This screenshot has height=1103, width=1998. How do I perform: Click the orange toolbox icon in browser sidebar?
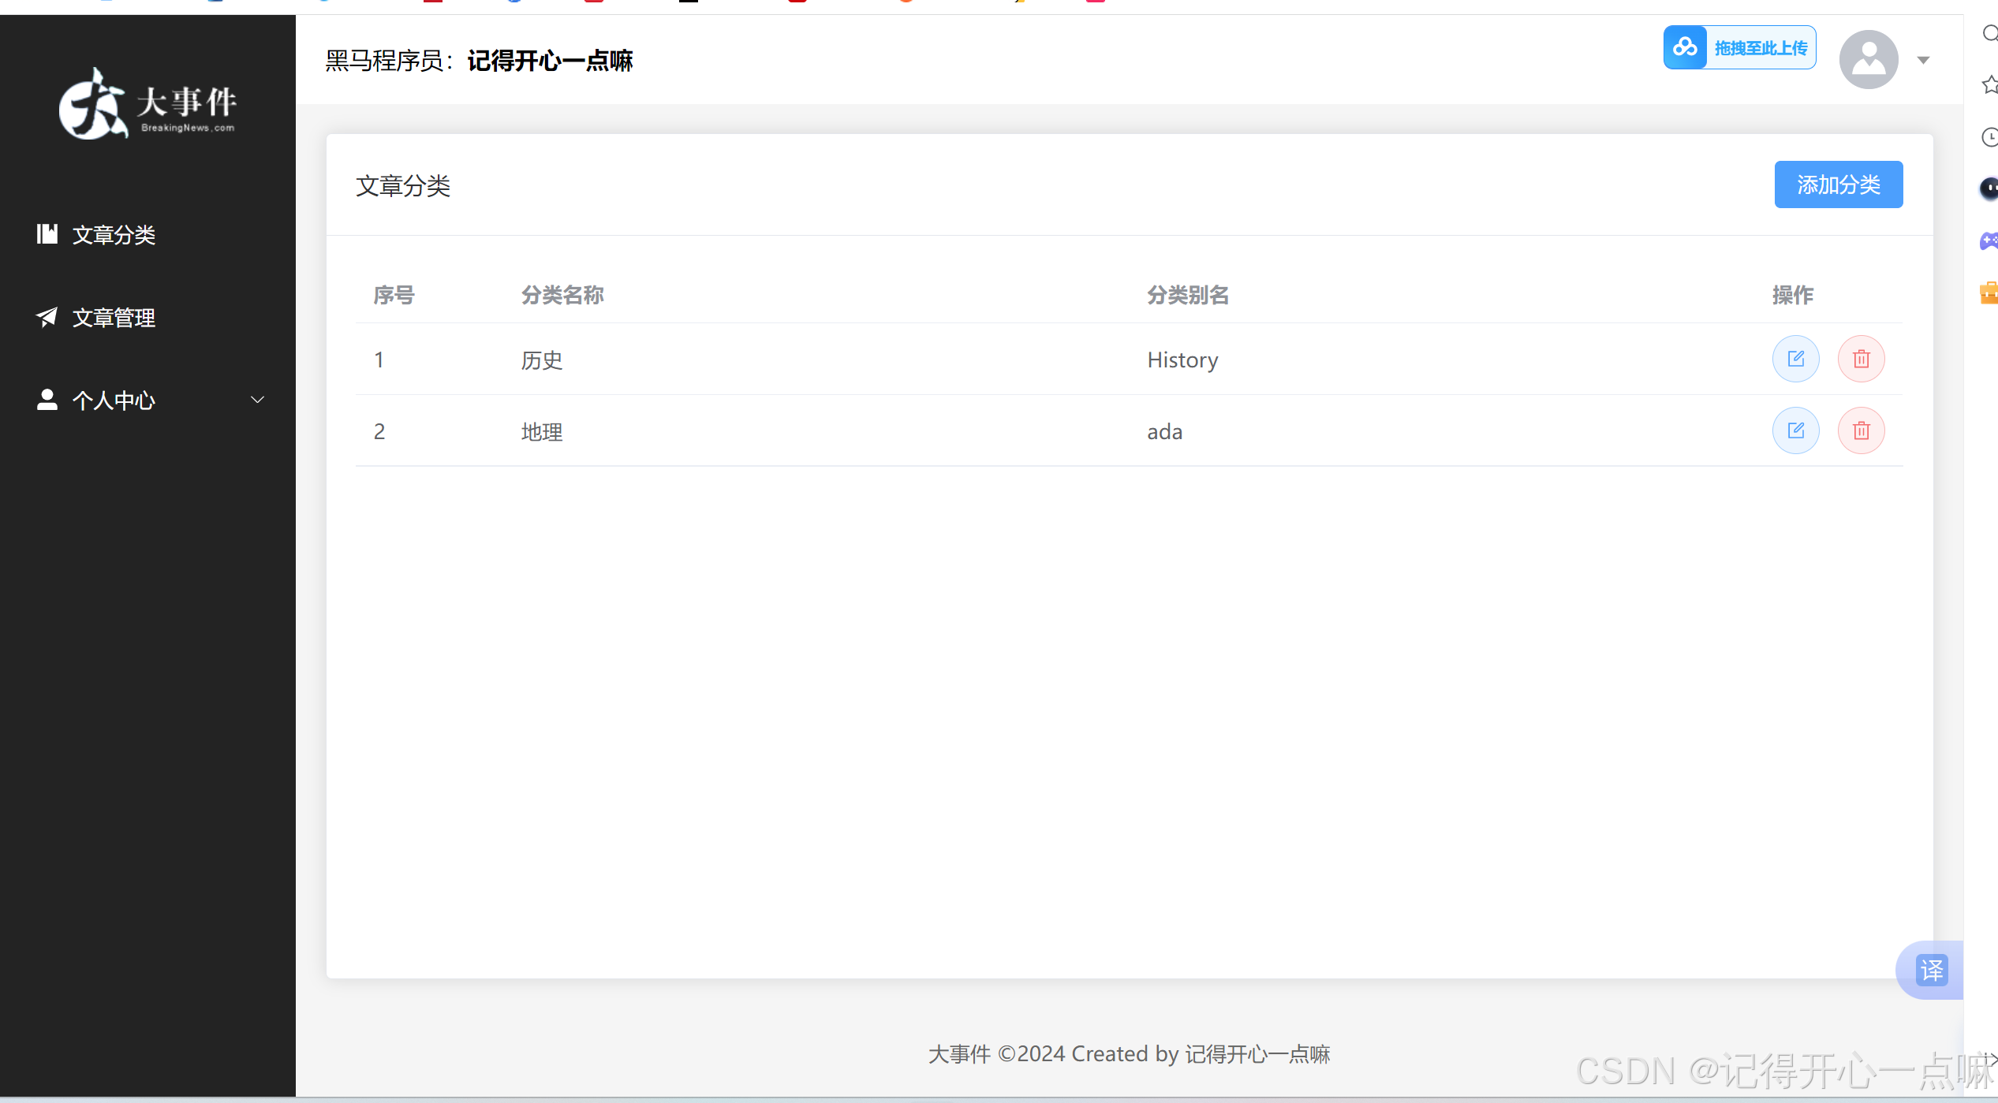click(x=1989, y=293)
